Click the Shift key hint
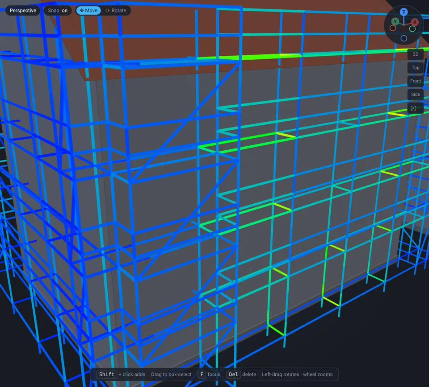The width and height of the screenshot is (429, 387). tap(107, 375)
